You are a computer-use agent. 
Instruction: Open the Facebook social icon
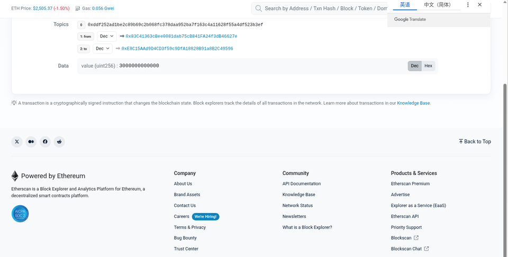point(45,141)
